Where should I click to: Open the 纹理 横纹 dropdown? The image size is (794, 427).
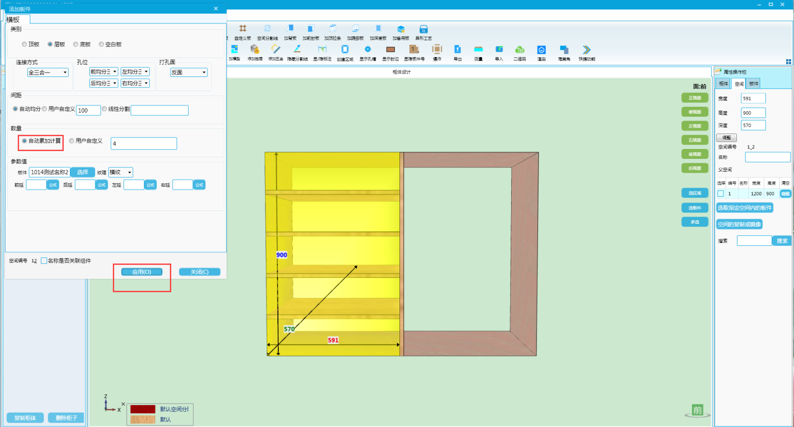coord(121,172)
